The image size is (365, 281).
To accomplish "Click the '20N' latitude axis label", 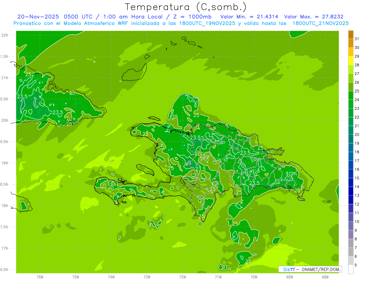I will (5, 120).
